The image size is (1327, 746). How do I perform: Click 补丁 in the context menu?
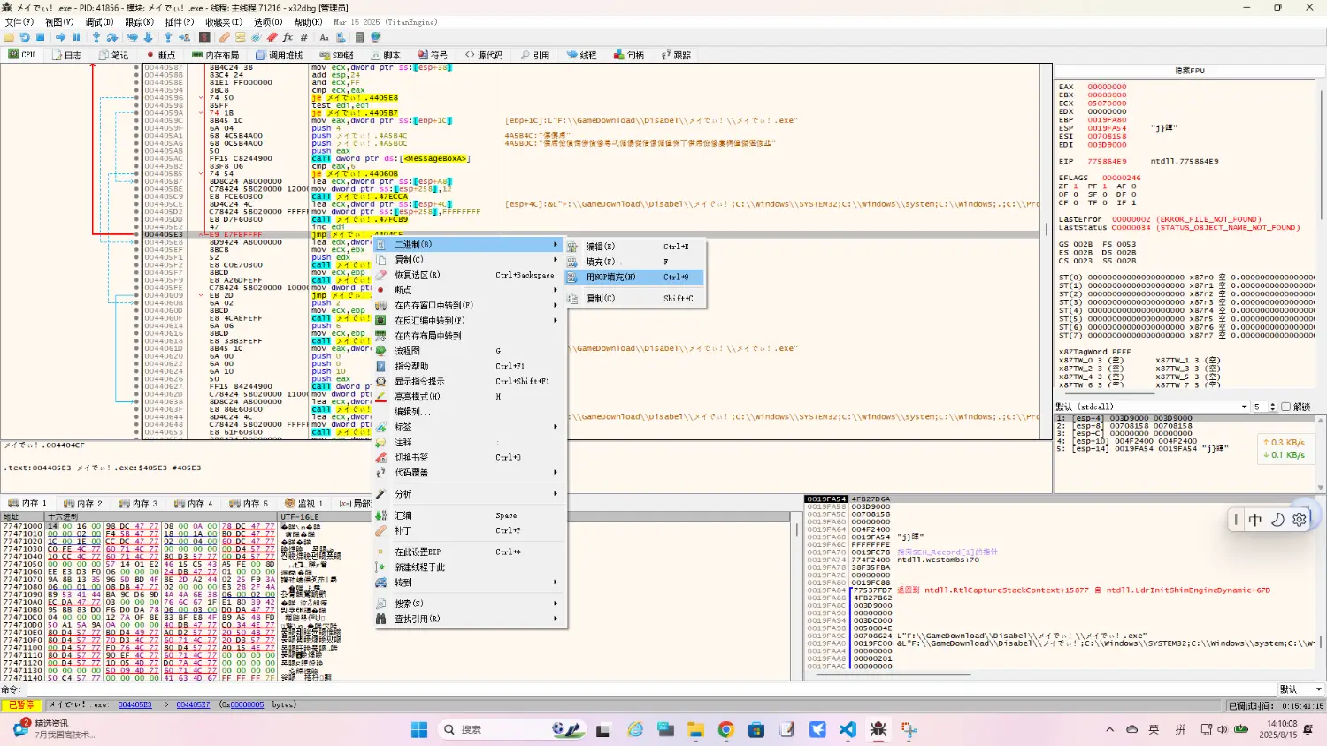403,531
